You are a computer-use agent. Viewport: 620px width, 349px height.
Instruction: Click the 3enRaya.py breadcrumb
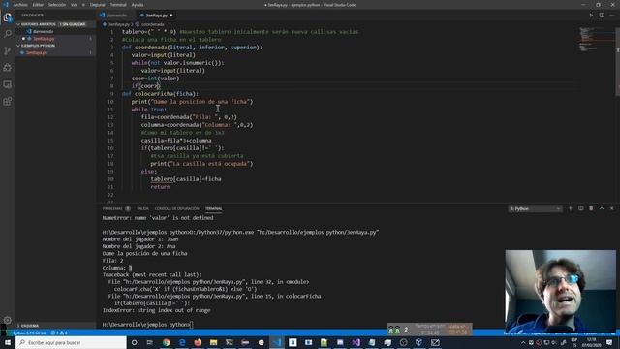click(119, 24)
